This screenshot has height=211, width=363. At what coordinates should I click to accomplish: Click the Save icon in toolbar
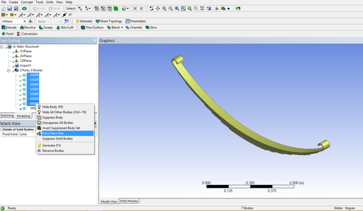pyautogui.click(x=10, y=9)
